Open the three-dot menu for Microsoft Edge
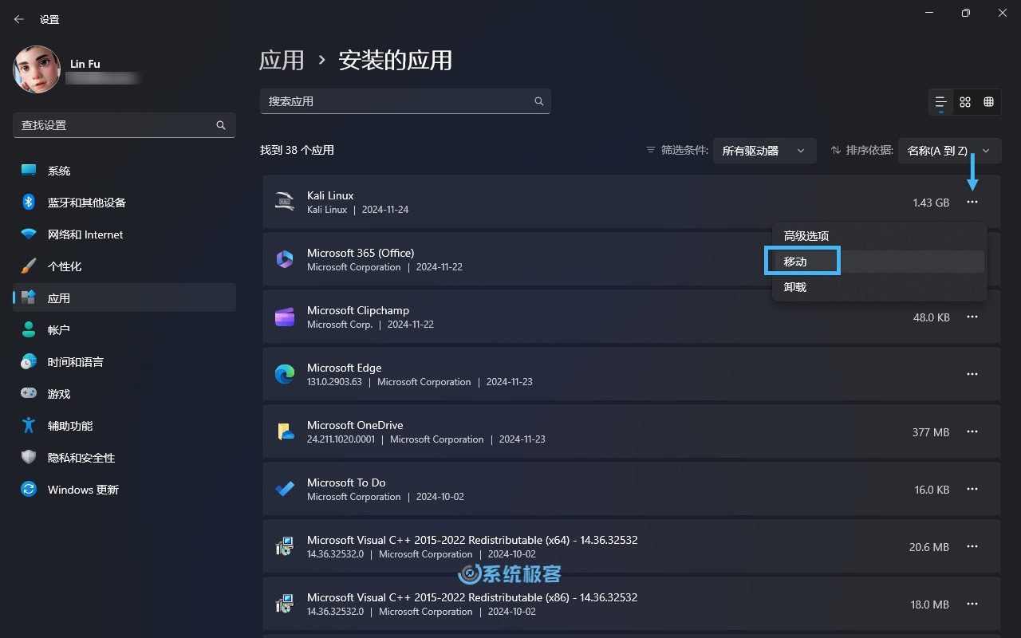The height and width of the screenshot is (638, 1021). [x=972, y=375]
